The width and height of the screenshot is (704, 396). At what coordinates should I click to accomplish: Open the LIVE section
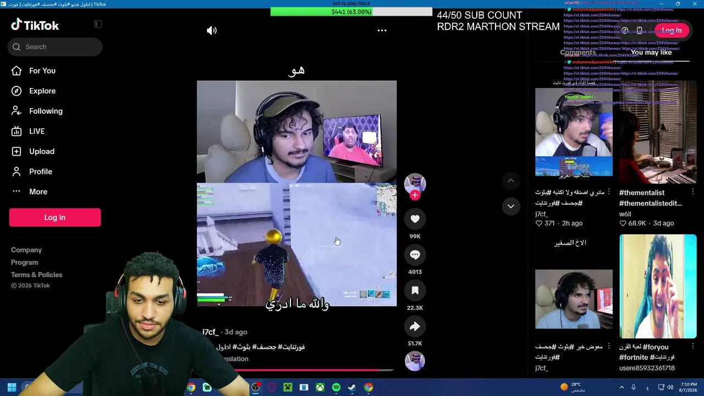pyautogui.click(x=29, y=131)
